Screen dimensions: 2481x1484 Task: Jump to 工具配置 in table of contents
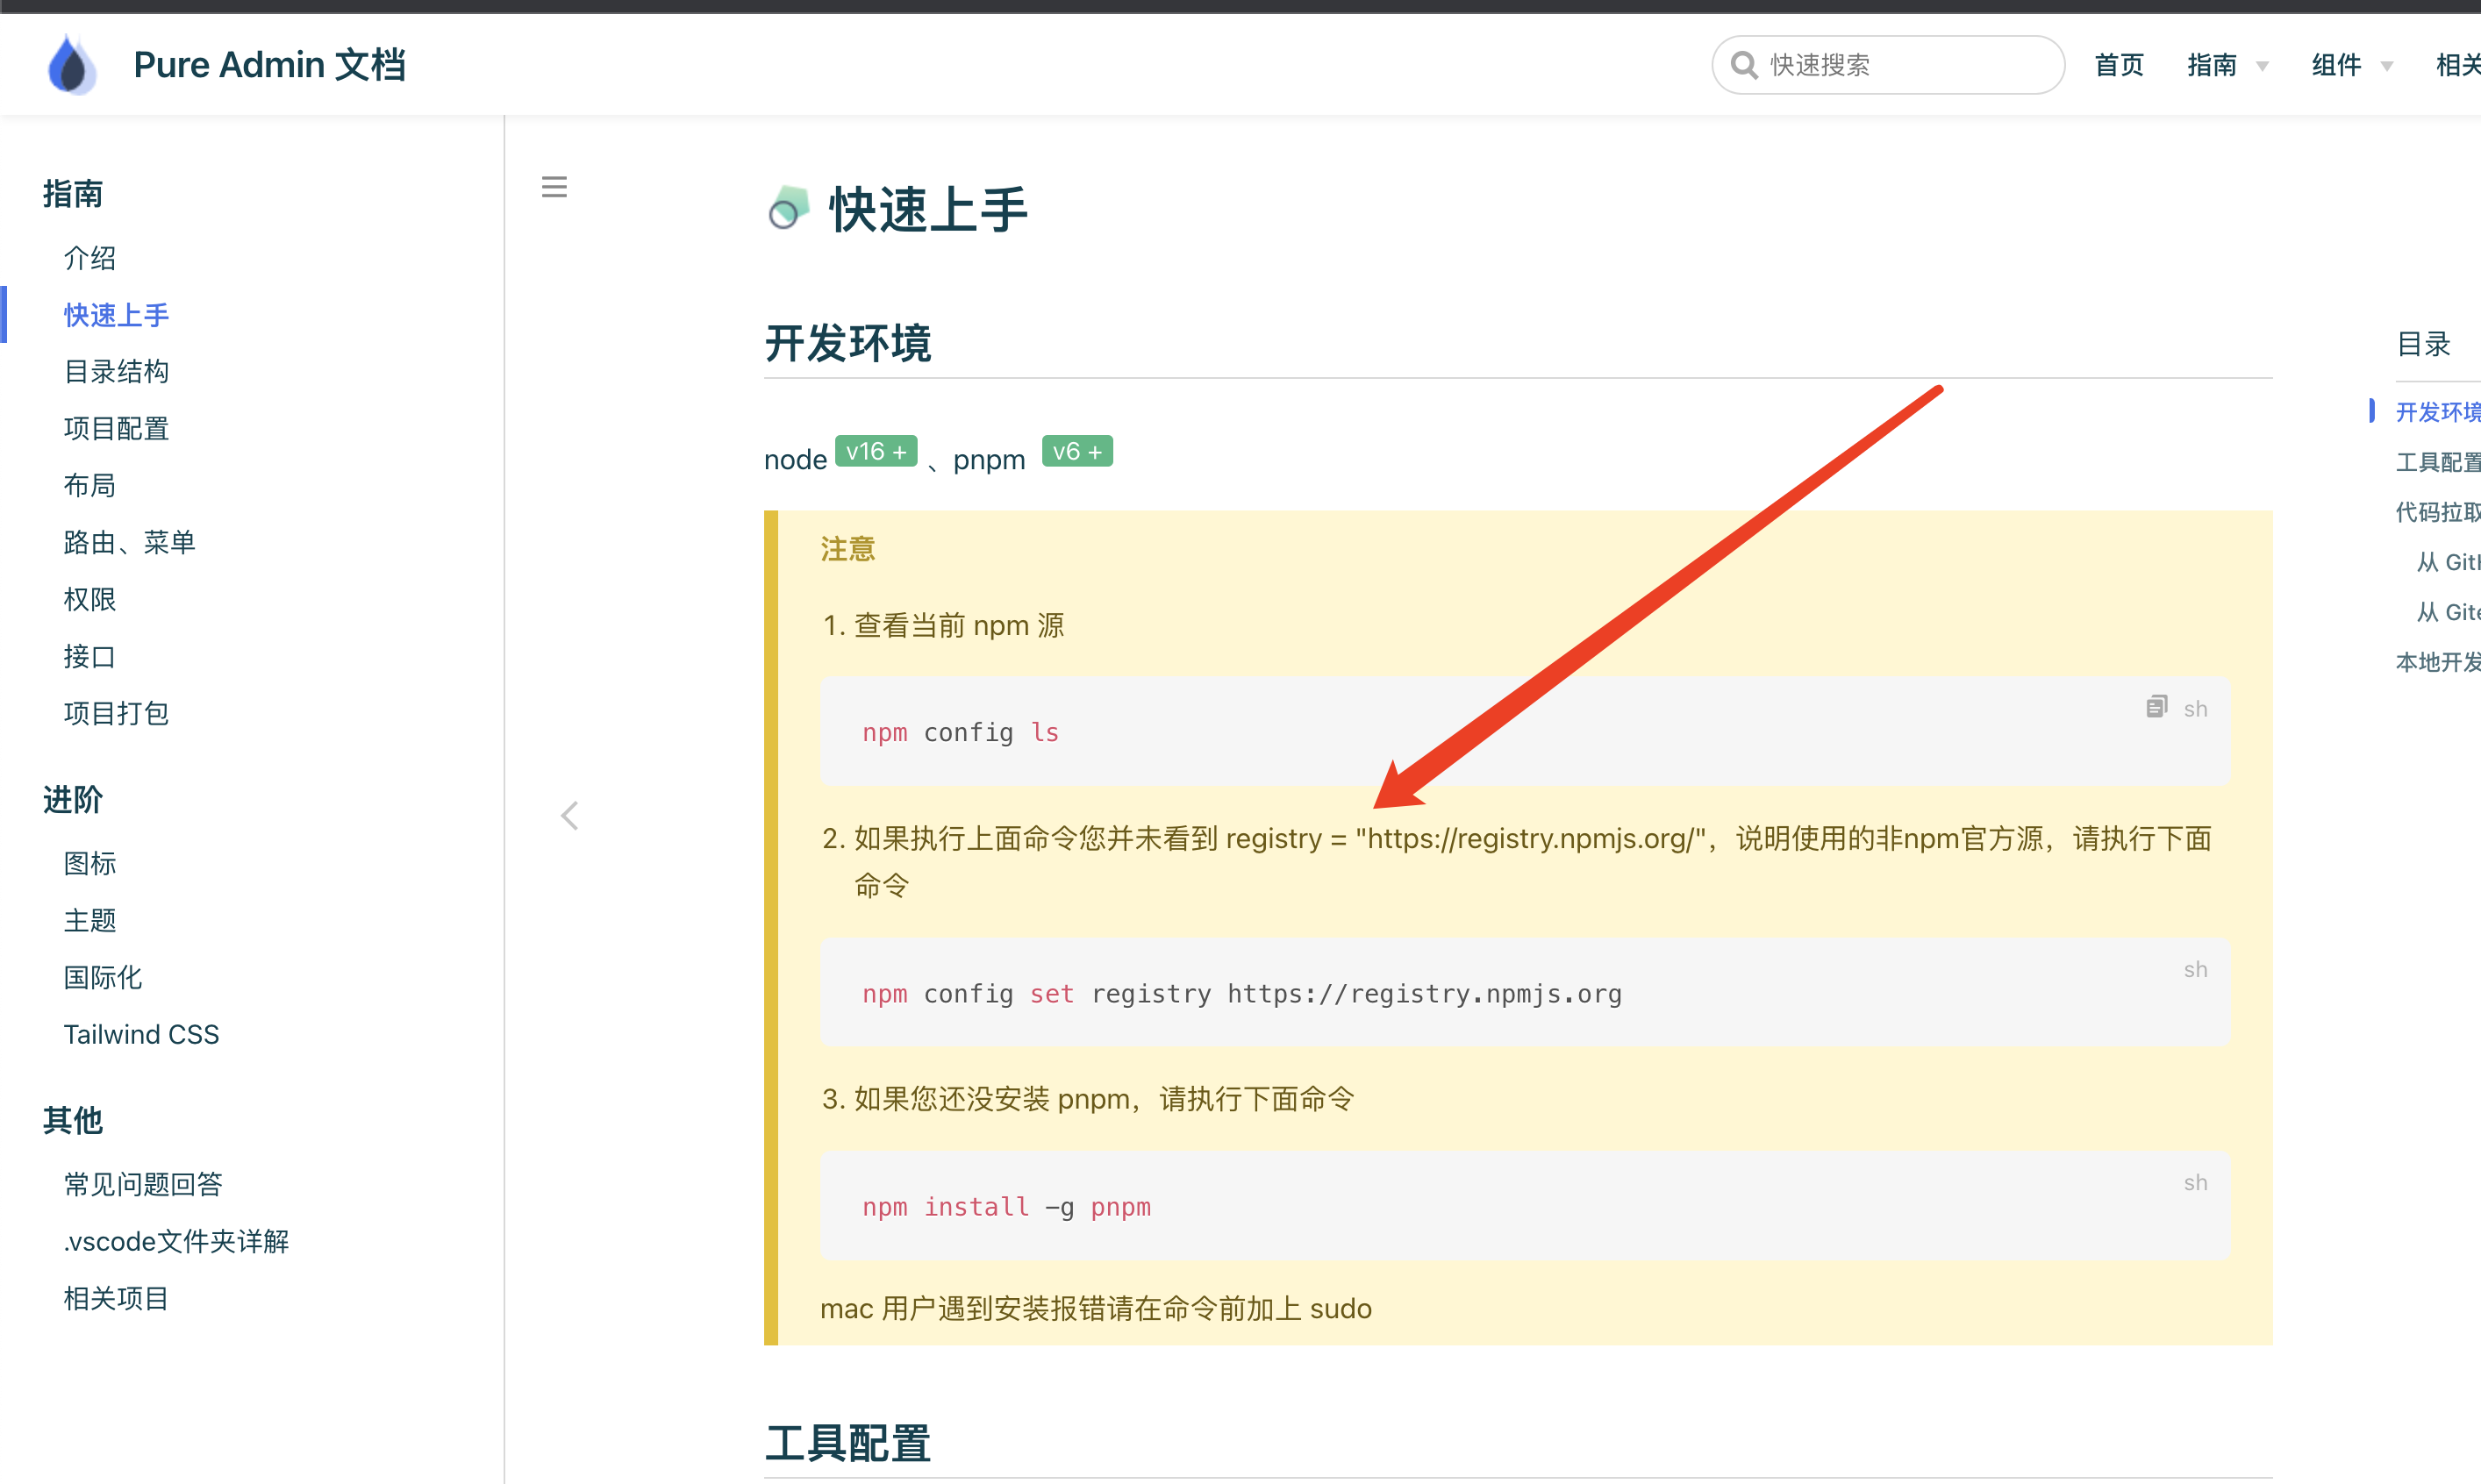tap(2438, 462)
